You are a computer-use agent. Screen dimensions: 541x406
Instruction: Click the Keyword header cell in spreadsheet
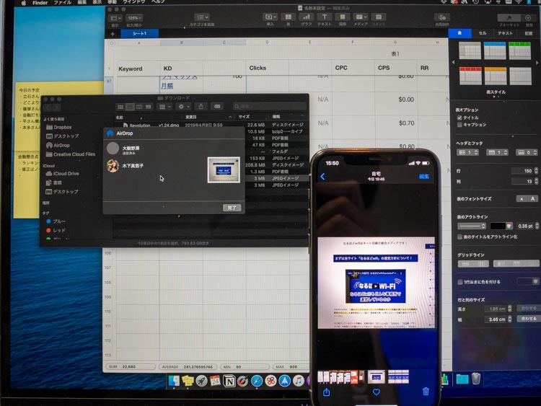(x=138, y=69)
